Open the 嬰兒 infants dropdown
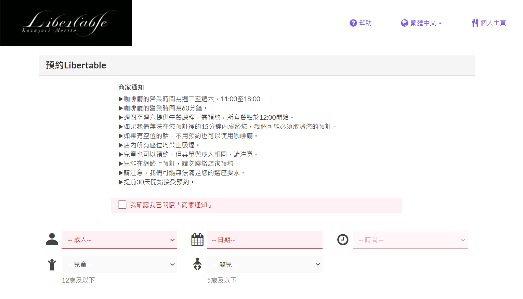This screenshot has height=299, width=523. 265,264
